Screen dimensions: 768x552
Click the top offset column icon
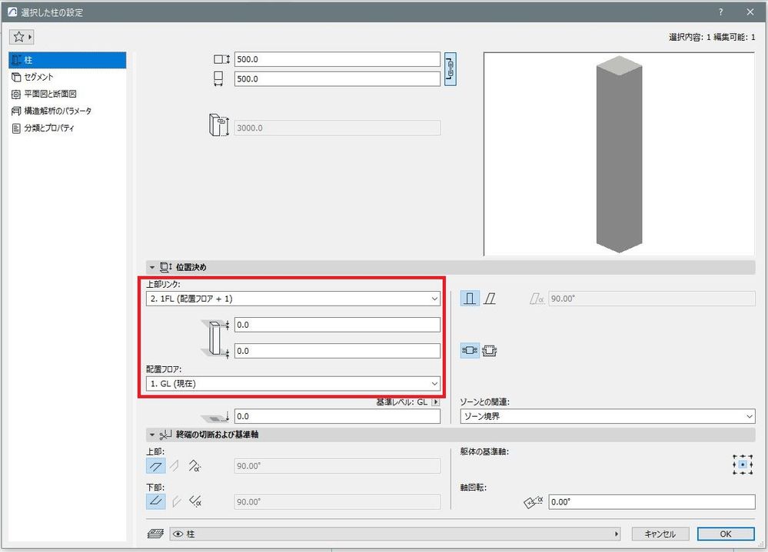215,337
